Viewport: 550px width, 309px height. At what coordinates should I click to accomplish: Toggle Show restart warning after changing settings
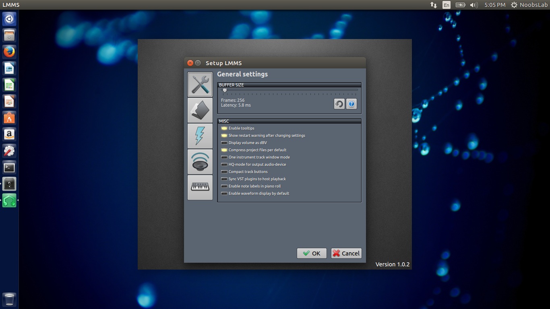(x=263, y=136)
